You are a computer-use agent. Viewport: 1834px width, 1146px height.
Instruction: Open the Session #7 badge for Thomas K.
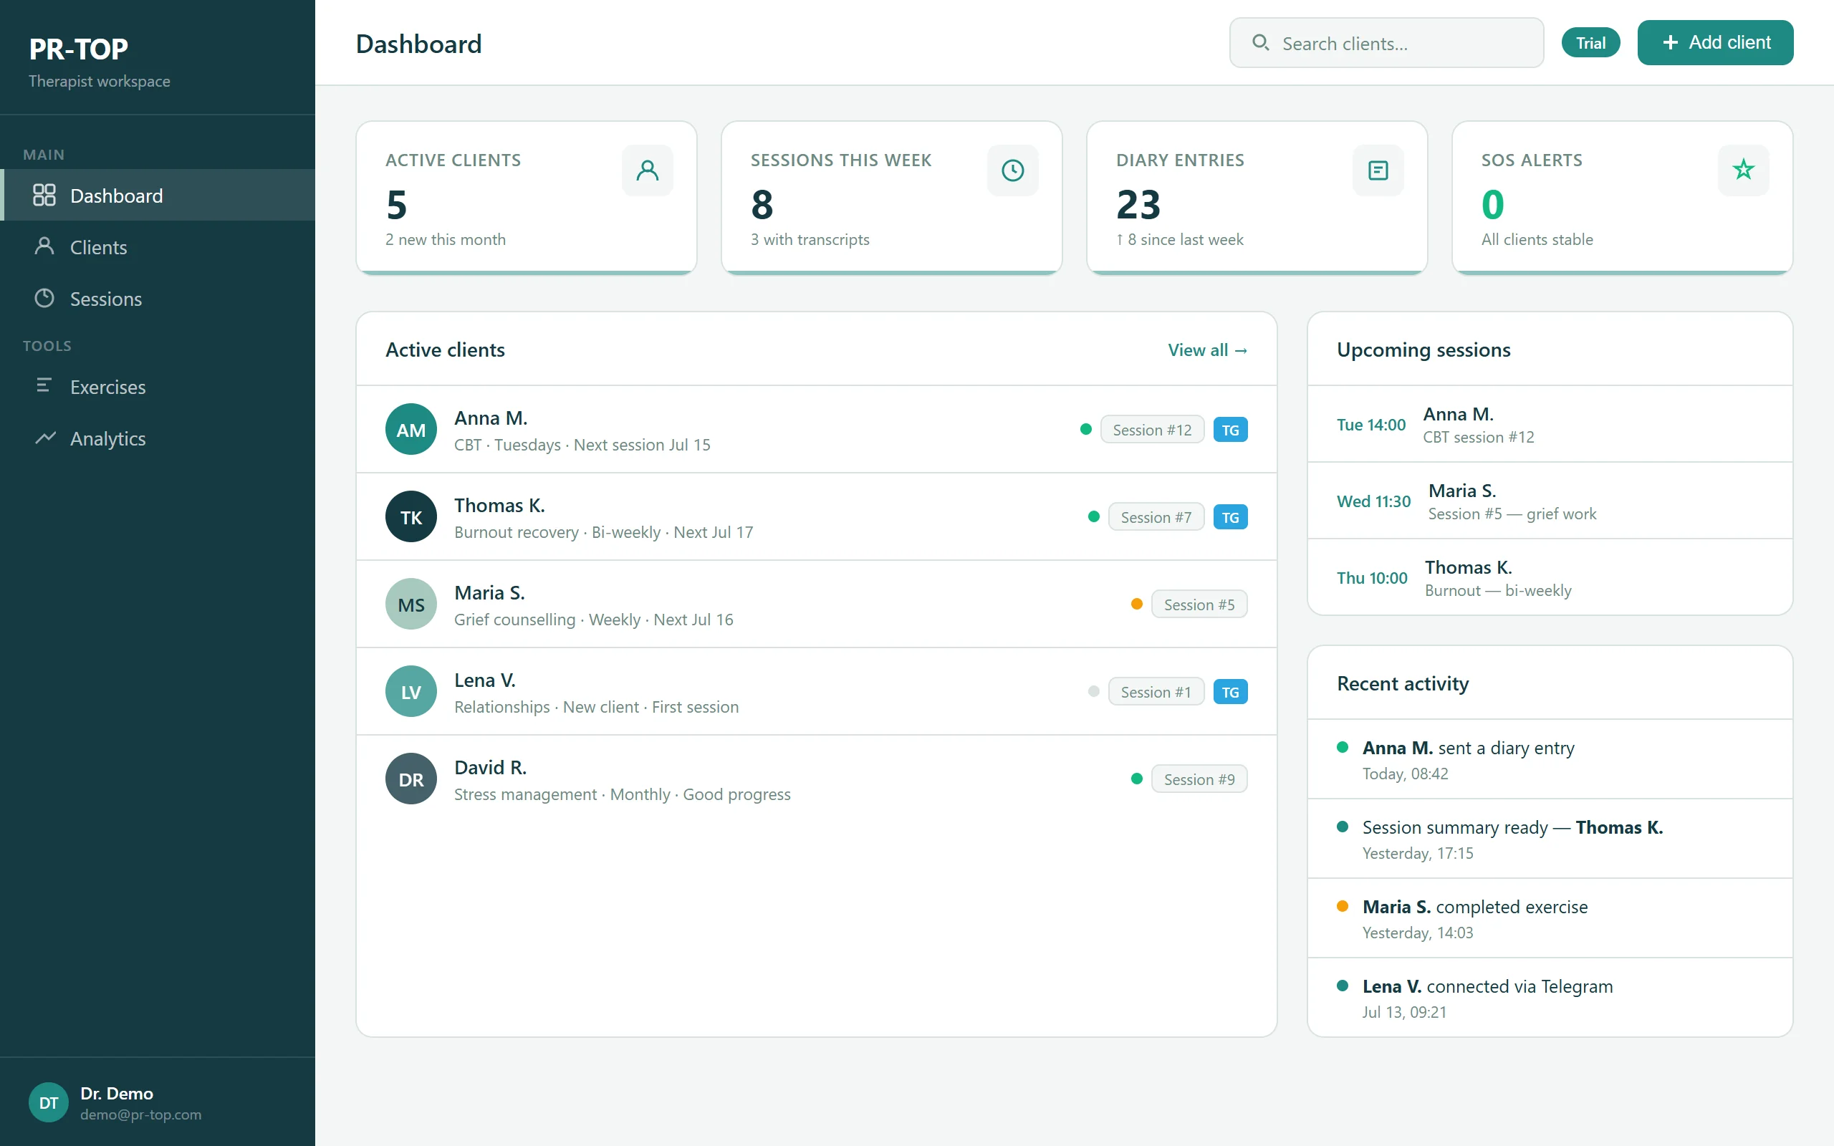1156,517
